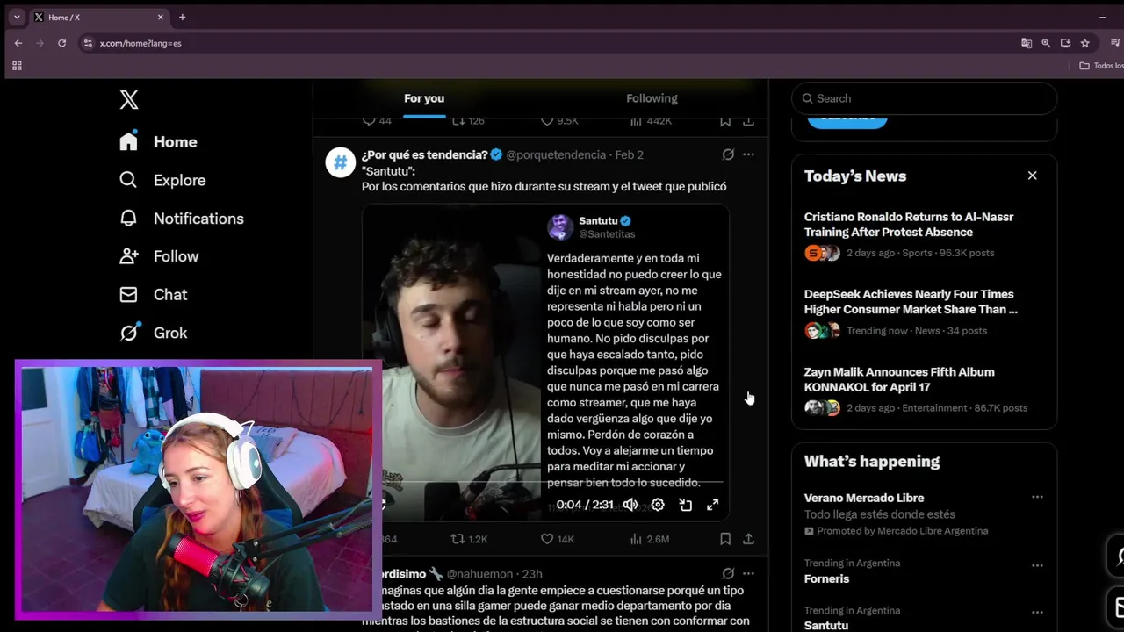Click the What's happening heading
This screenshot has height=632, width=1124.
tap(872, 461)
